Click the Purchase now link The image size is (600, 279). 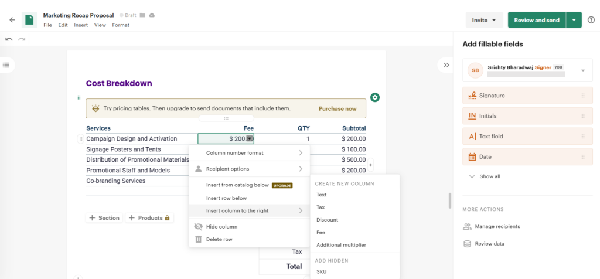pyautogui.click(x=337, y=108)
